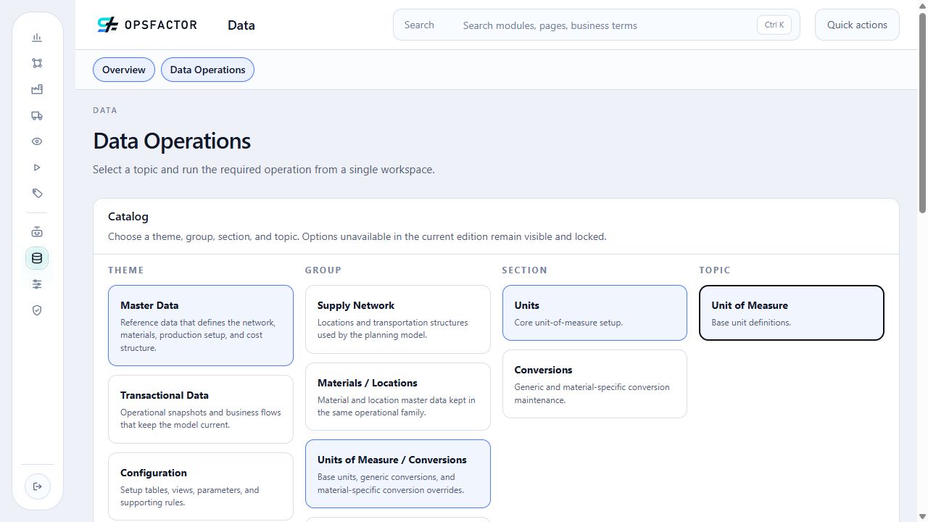928x522 pixels.
Task: Click the OpsFactor logo
Action: (x=147, y=25)
